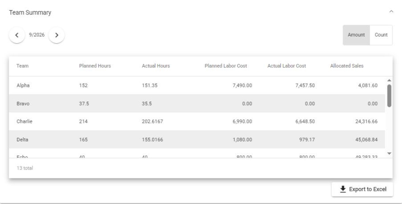This screenshot has width=402, height=204.
Task: Click the table scroll down arrow
Action: [389, 154]
